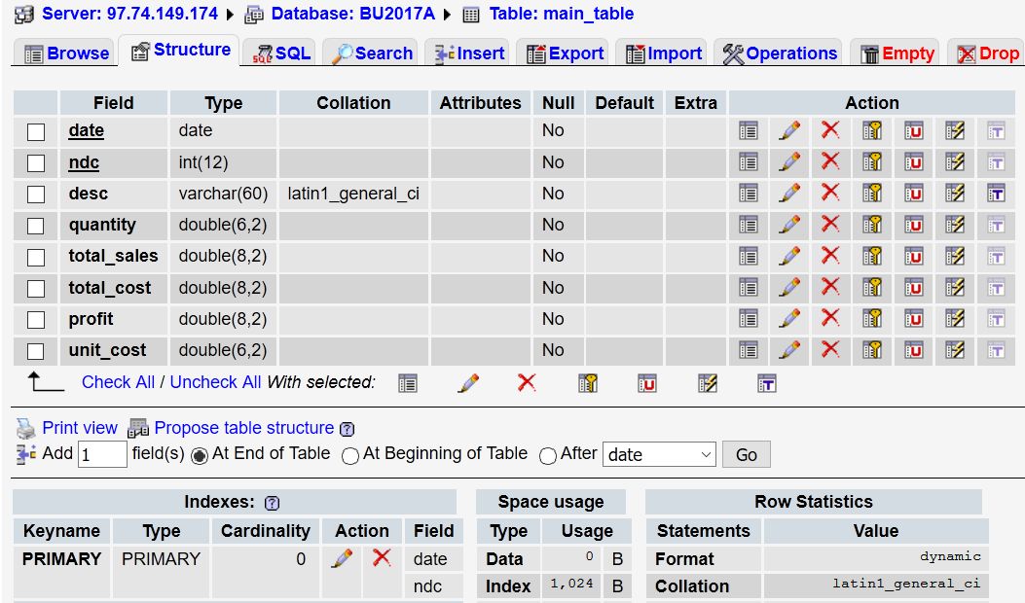Viewport: 1025px width, 603px height.
Task: Tick the checkbox for the date field
Action: pyautogui.click(x=36, y=131)
